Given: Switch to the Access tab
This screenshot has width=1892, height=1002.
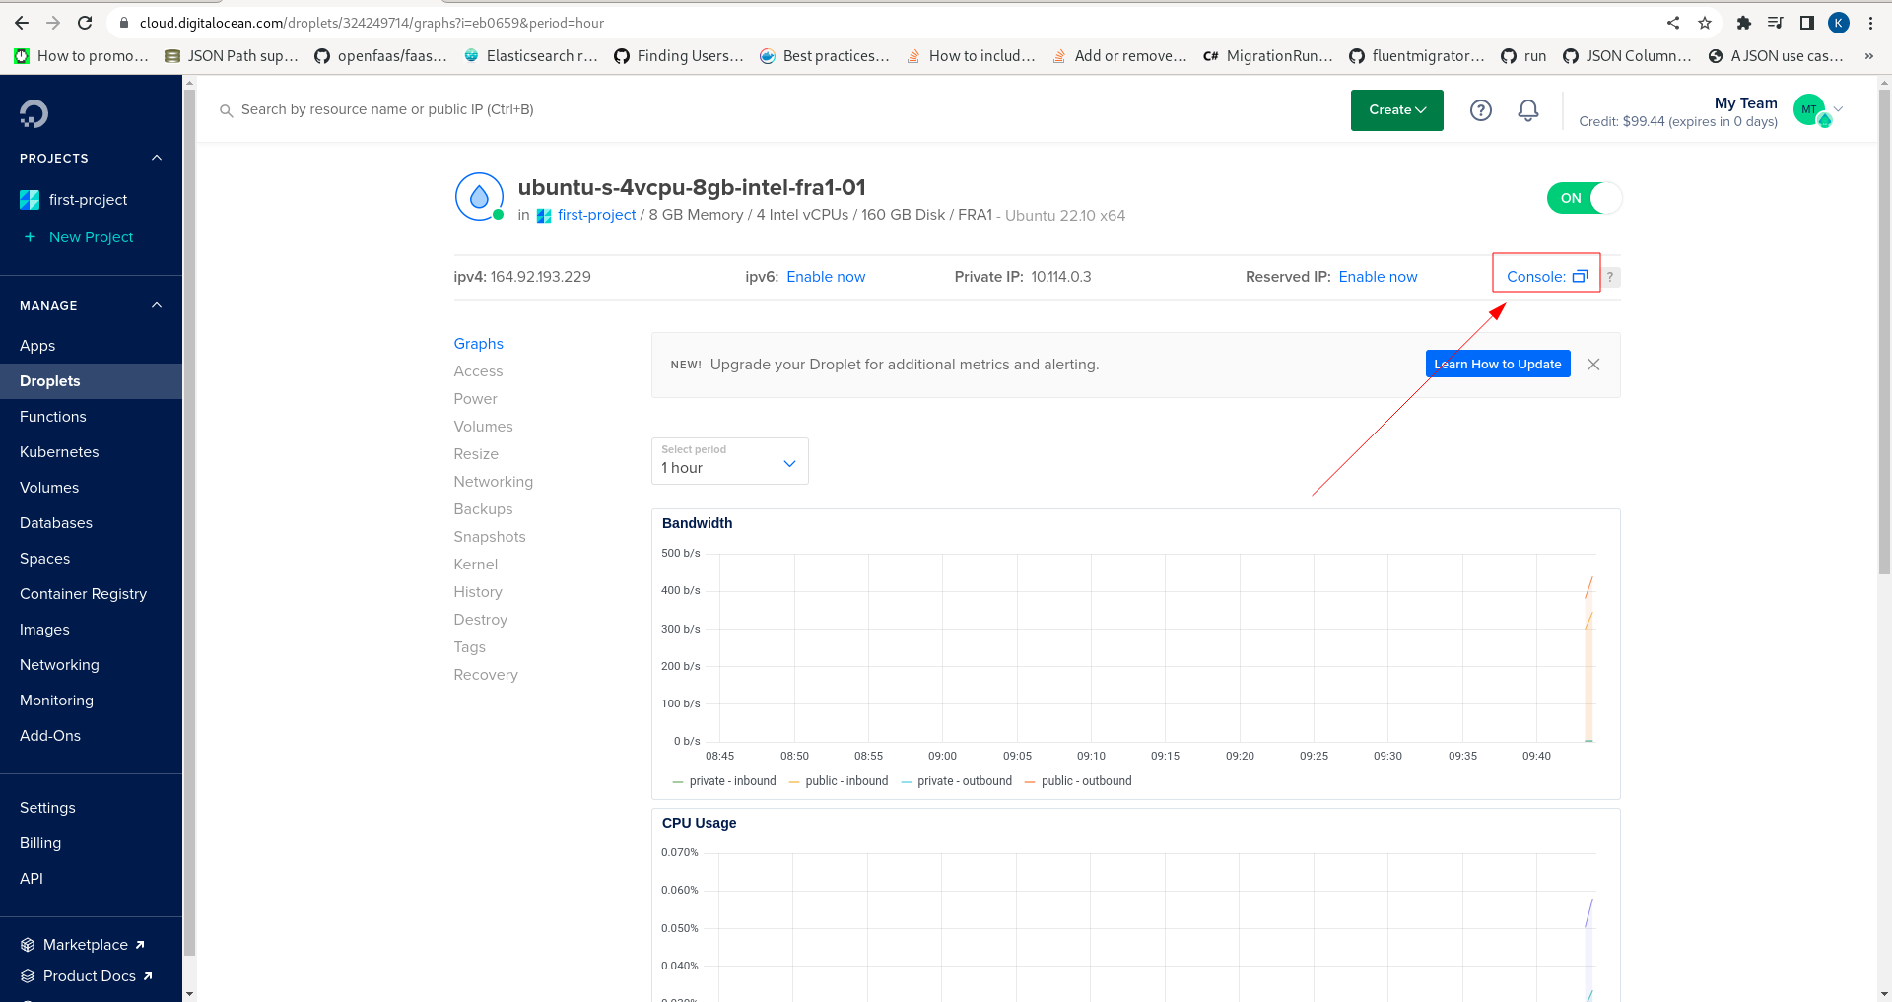Looking at the screenshot, I should [x=478, y=371].
